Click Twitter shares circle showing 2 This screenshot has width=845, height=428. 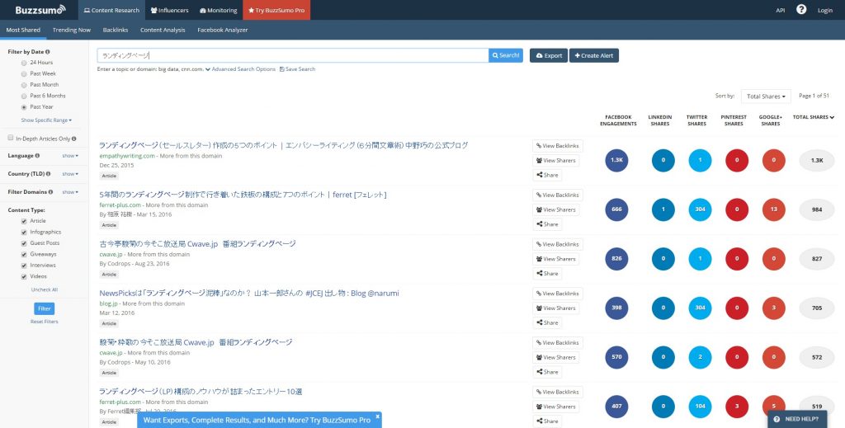tap(700, 357)
